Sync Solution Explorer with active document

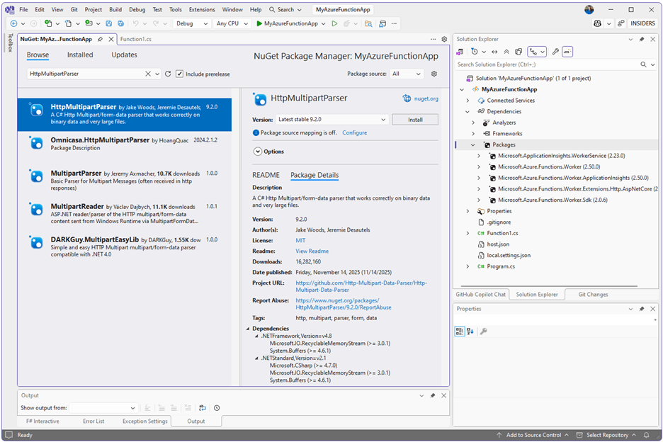click(494, 52)
